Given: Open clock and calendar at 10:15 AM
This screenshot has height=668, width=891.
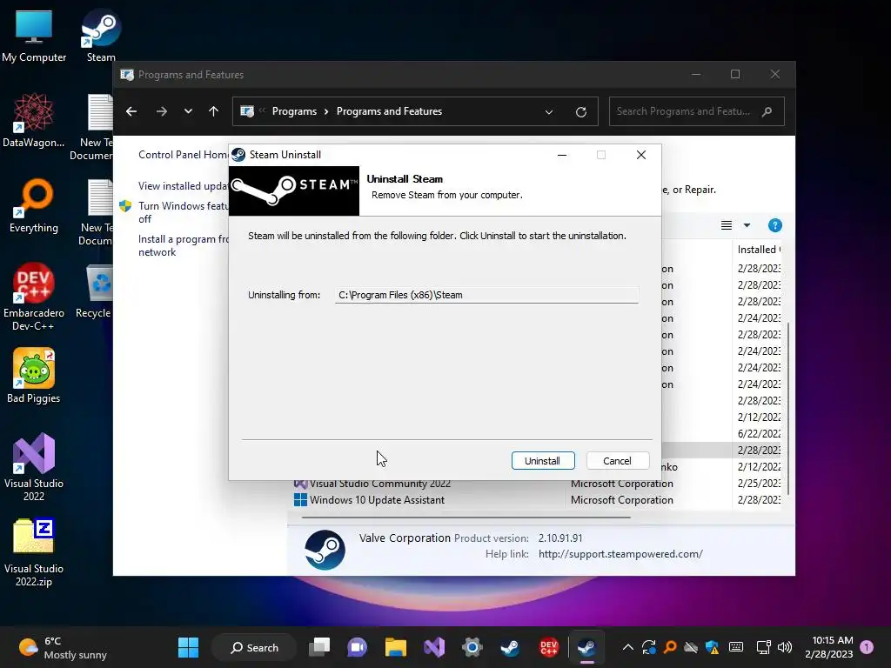Looking at the screenshot, I should 829,647.
